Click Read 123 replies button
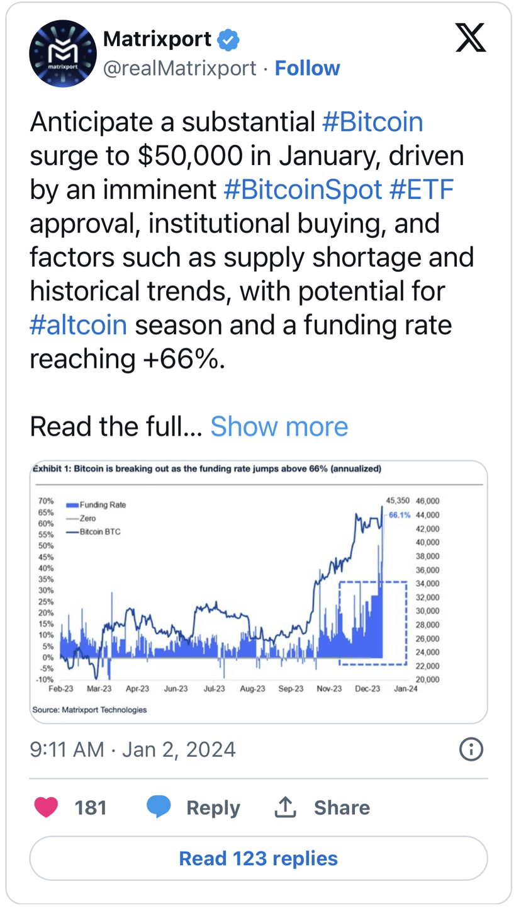 259,858
